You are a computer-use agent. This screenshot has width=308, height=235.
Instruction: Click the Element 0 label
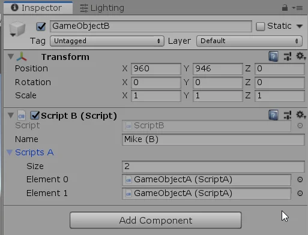click(47, 179)
